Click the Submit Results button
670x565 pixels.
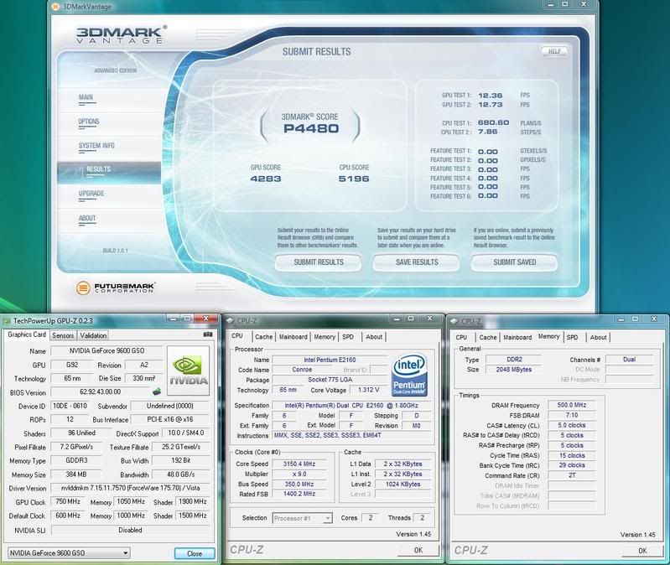click(x=318, y=262)
